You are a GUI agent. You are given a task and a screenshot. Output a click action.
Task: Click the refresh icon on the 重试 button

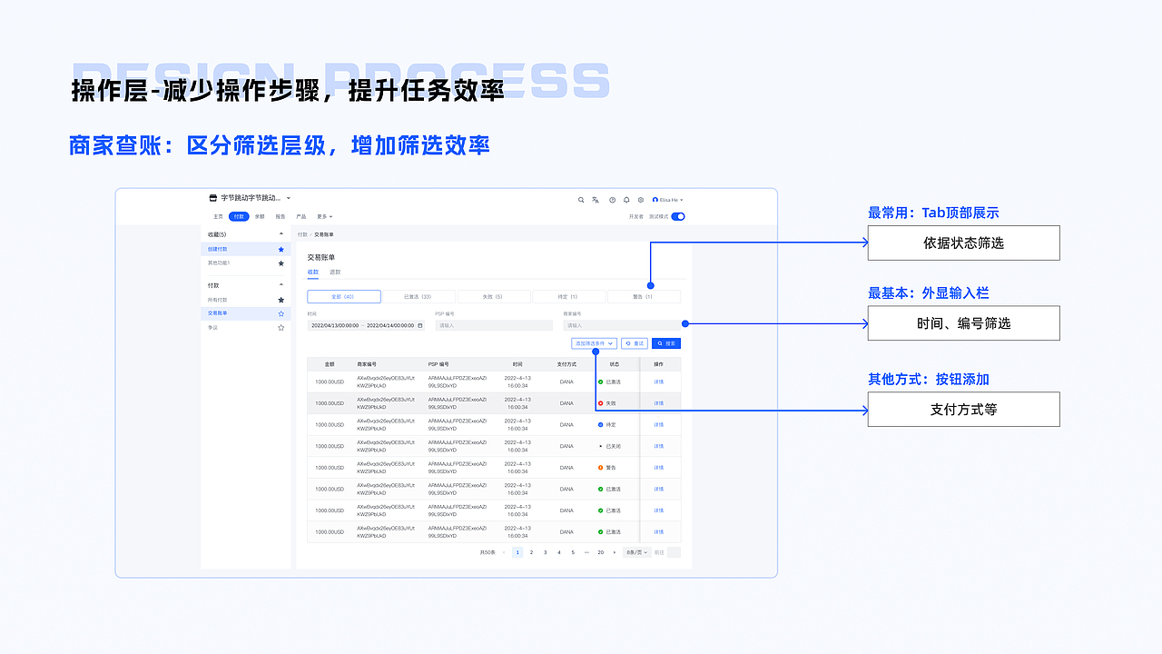[627, 342]
